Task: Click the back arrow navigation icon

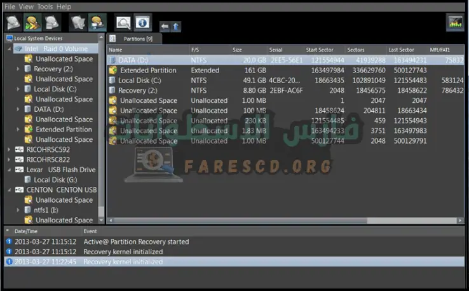Action: click(165, 27)
